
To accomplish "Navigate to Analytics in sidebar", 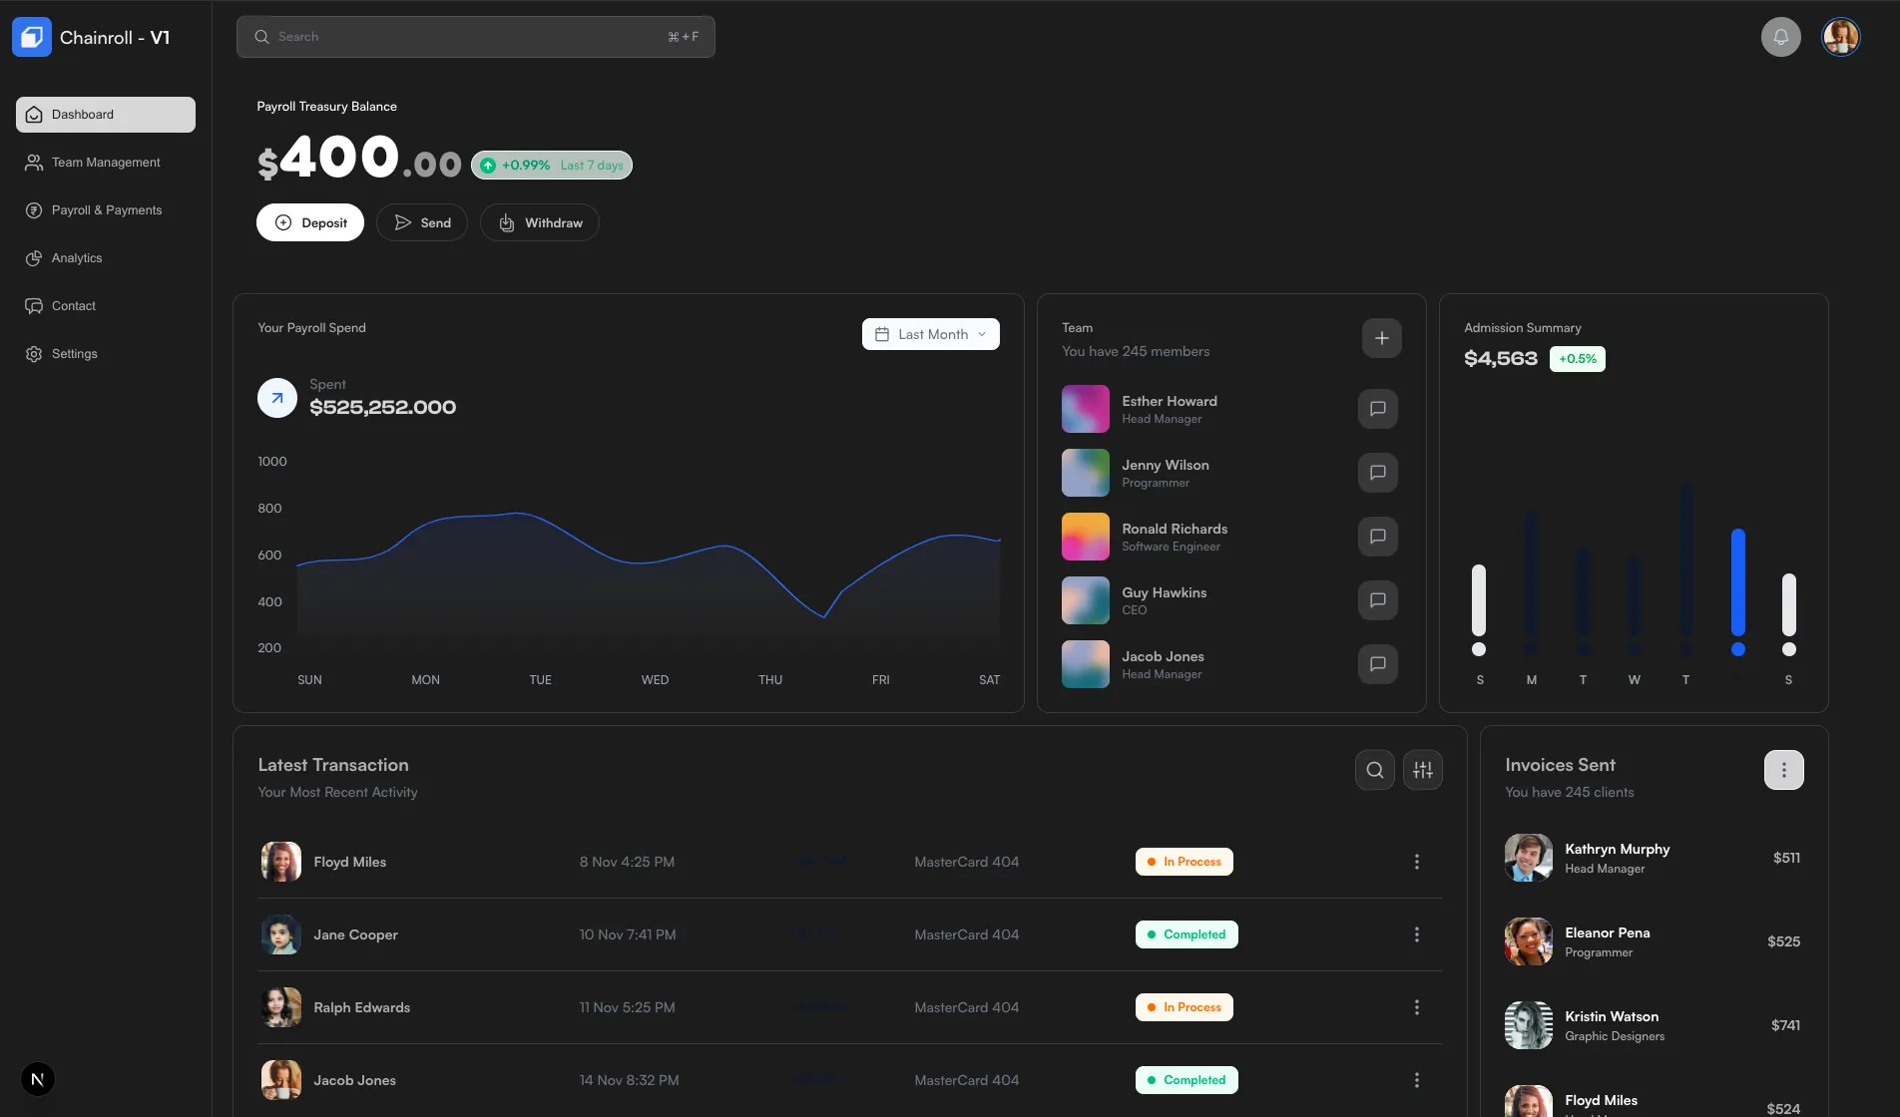I will coord(77,258).
